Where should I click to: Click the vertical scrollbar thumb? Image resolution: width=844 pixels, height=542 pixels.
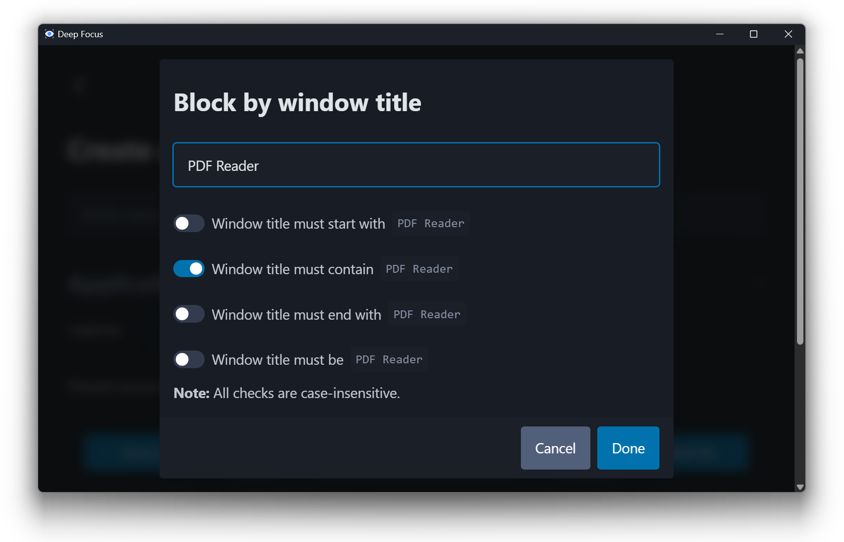click(800, 201)
